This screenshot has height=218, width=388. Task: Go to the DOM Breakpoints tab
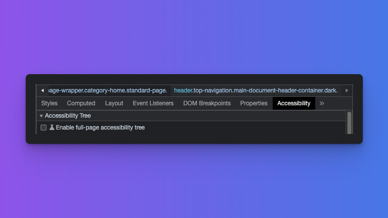[x=207, y=103]
